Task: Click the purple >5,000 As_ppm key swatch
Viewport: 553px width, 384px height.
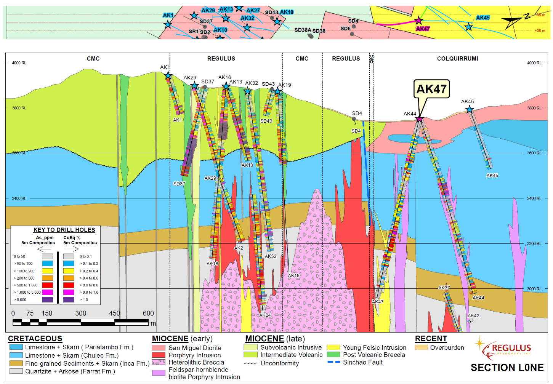Action: click(x=47, y=299)
